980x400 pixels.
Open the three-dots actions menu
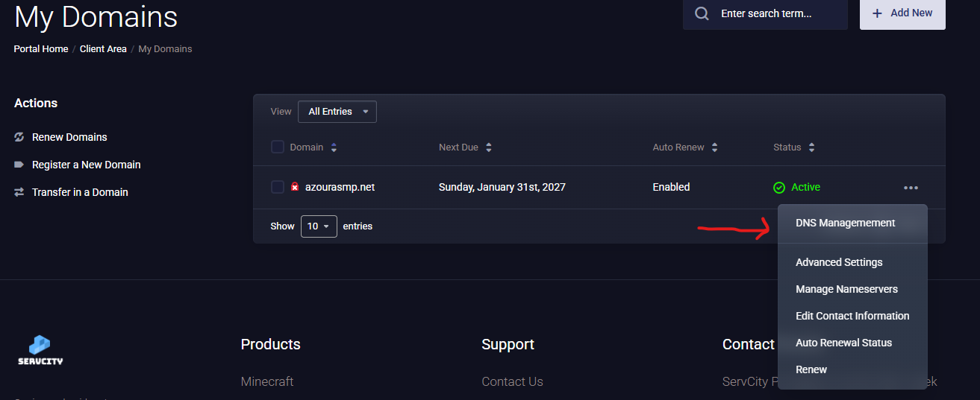[911, 188]
